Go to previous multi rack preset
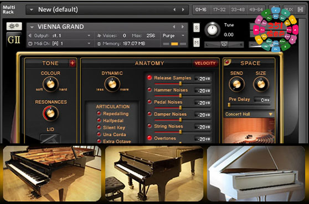 click(x=174, y=9)
